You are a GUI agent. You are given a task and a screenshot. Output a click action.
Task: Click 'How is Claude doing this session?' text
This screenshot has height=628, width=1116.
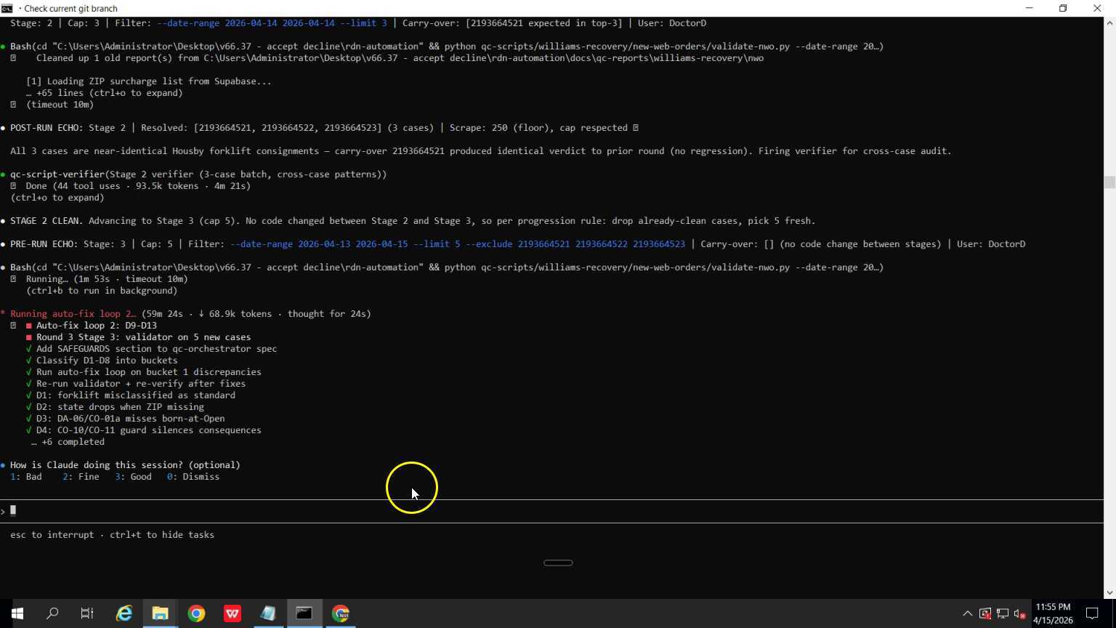(x=125, y=465)
